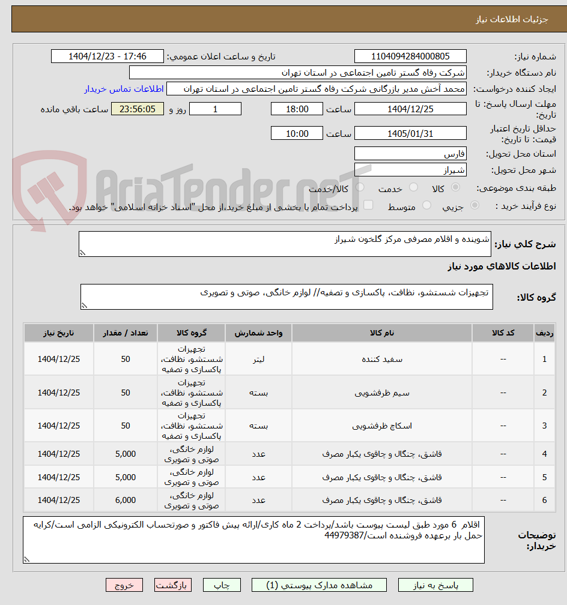The height and width of the screenshot is (605, 567).
Task: Choose the جزیی purchase type radio
Action: (475, 205)
